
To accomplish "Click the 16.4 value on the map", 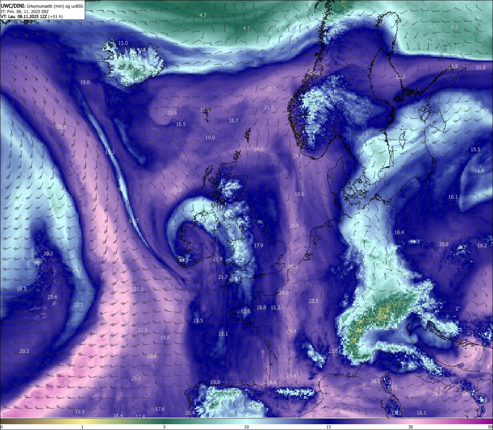I will 399,233.
